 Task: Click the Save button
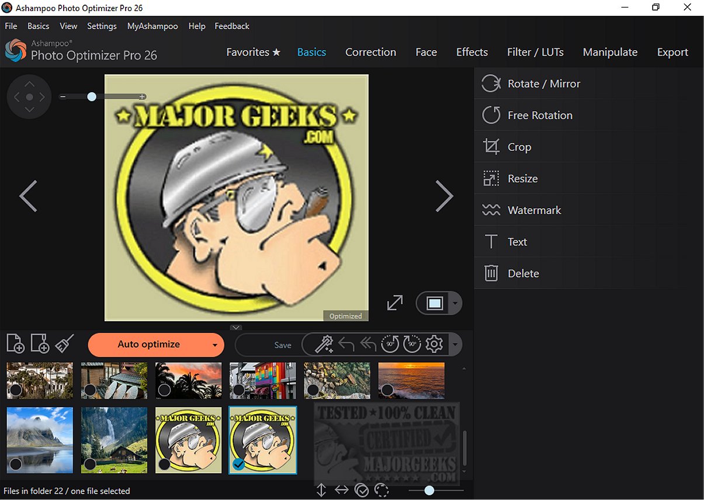tap(283, 345)
